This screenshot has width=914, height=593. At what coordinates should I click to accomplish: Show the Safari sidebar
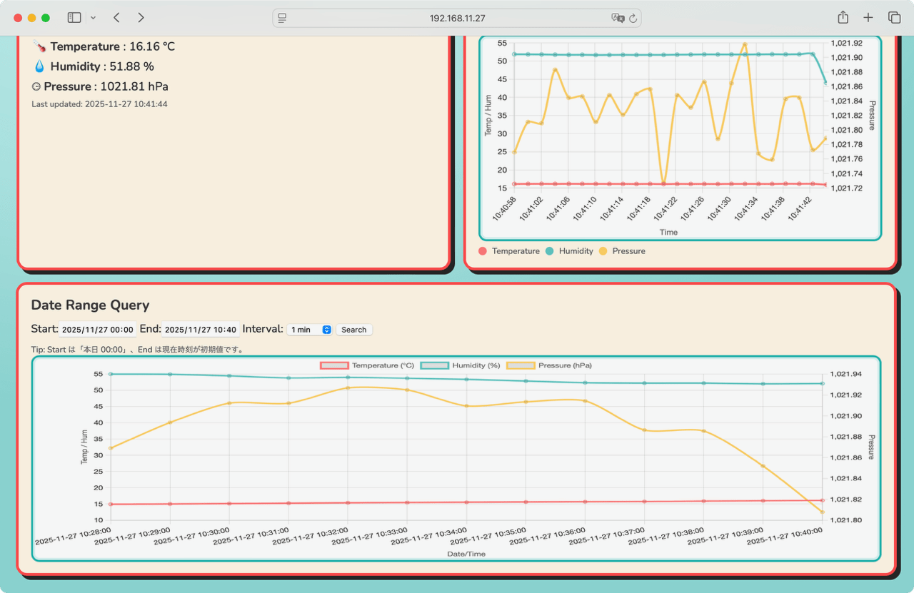click(74, 18)
